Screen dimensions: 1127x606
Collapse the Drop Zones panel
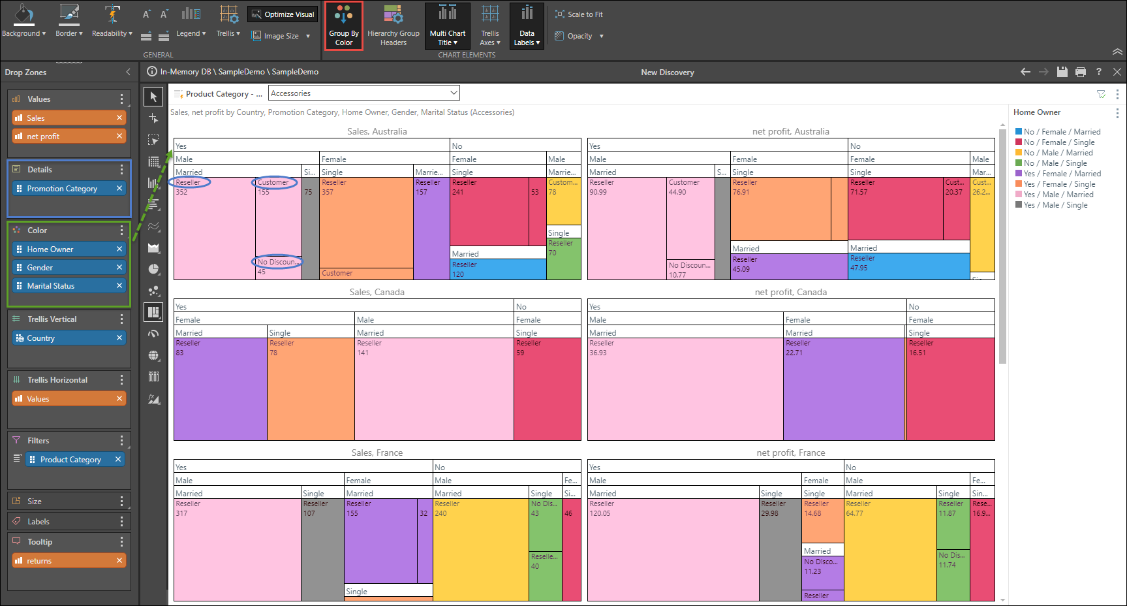click(x=128, y=72)
